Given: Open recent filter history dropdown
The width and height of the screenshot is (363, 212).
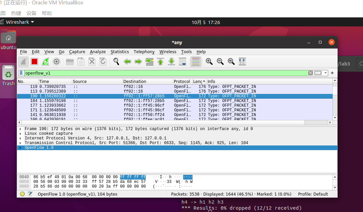Looking at the screenshot, I should point(326,73).
